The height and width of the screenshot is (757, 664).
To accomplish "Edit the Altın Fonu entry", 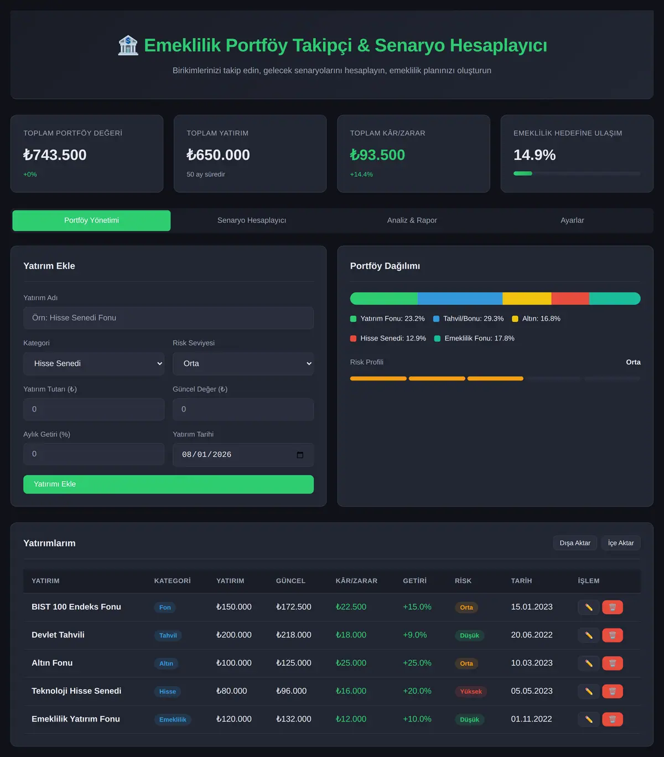I will tap(588, 663).
